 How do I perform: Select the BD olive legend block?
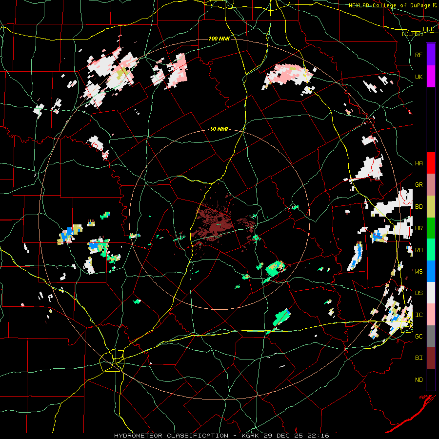coord(431,207)
